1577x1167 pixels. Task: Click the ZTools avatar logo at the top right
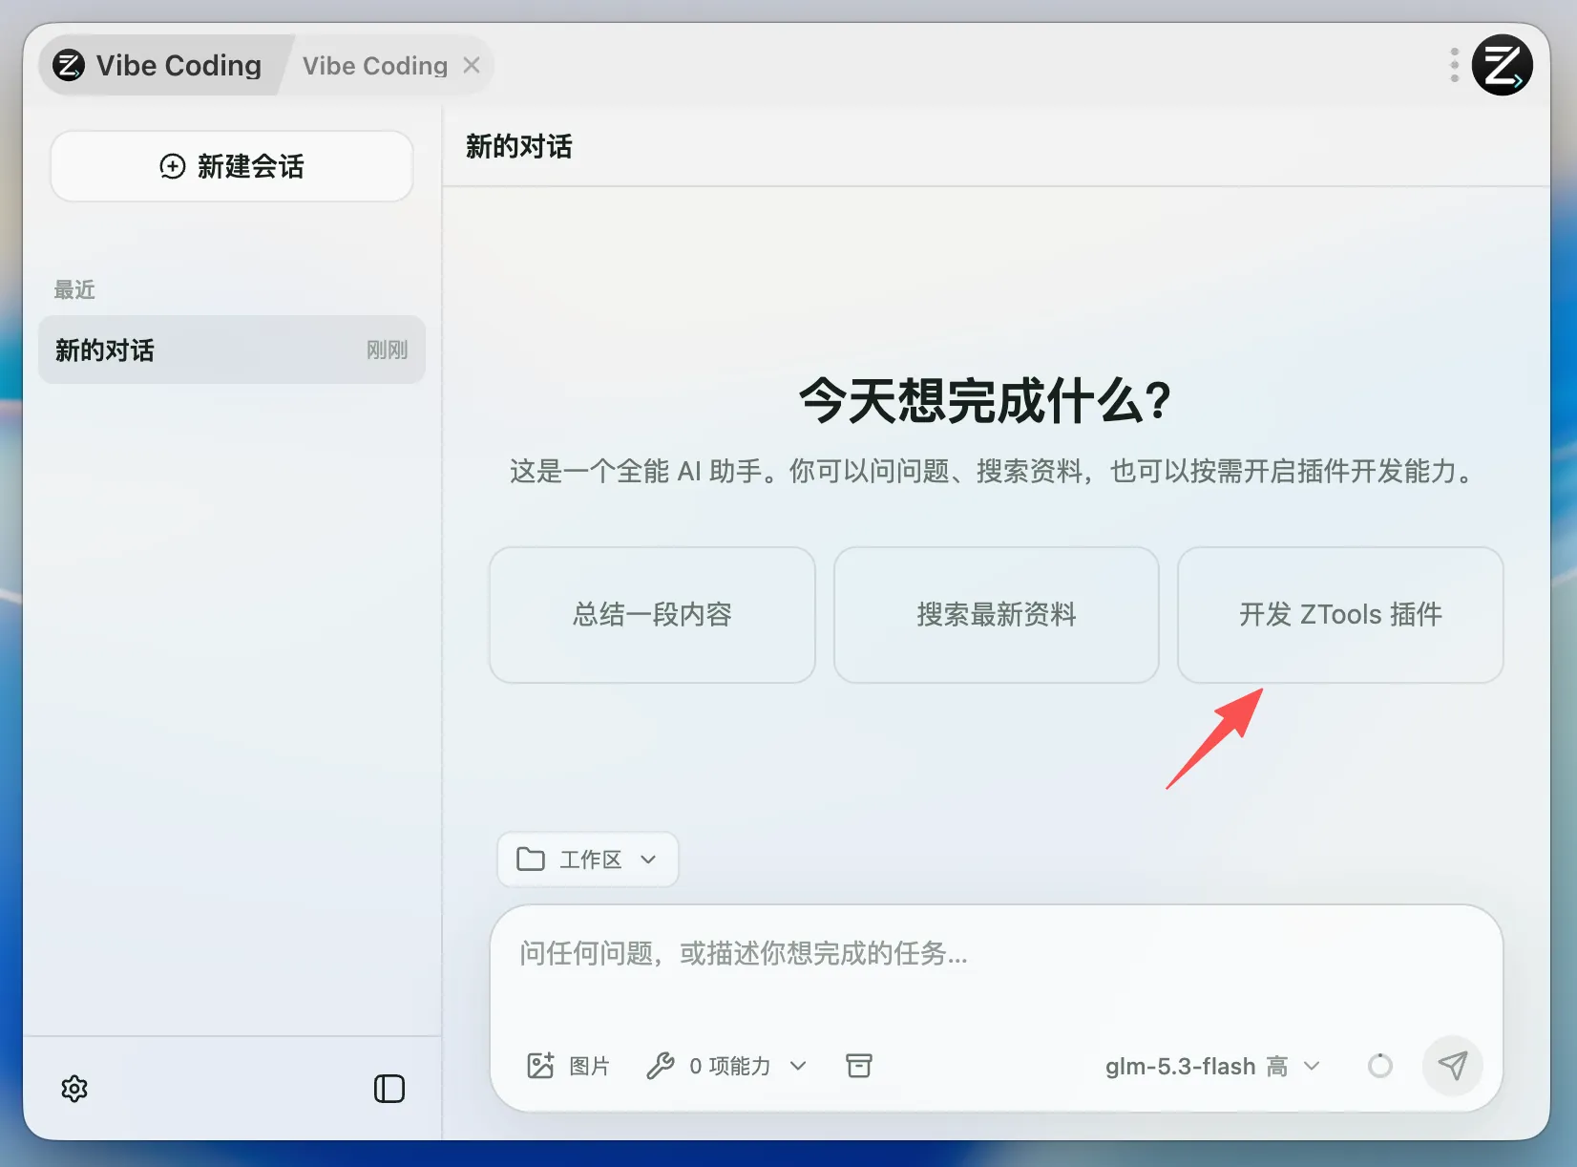tap(1502, 65)
